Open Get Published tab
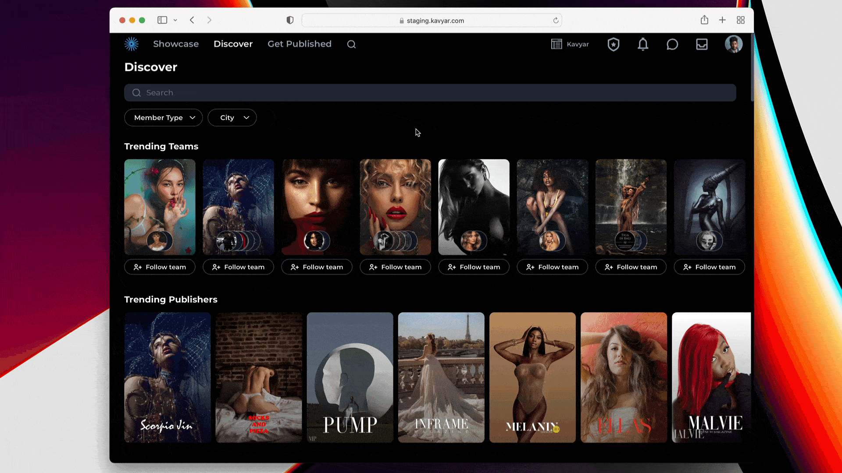Viewport: 842px width, 473px height. [300, 44]
